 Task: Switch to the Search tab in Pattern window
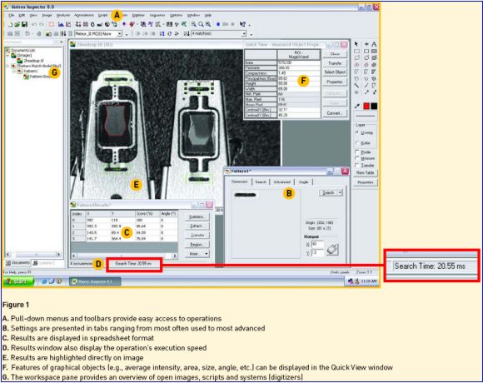tap(261, 182)
